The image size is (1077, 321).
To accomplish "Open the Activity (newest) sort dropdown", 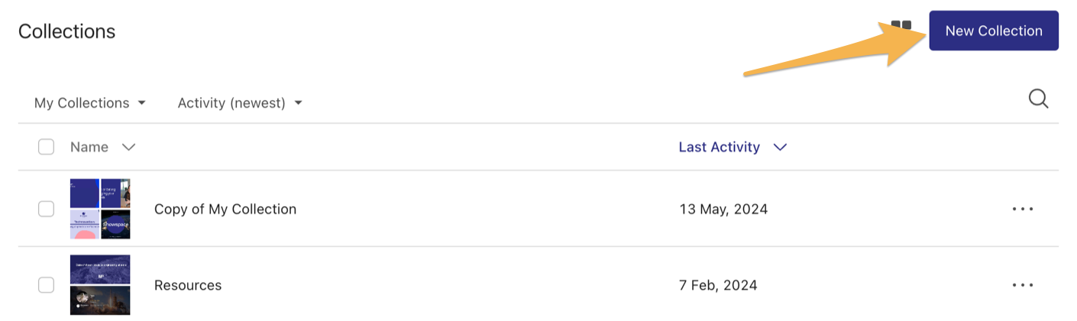I will (x=240, y=102).
